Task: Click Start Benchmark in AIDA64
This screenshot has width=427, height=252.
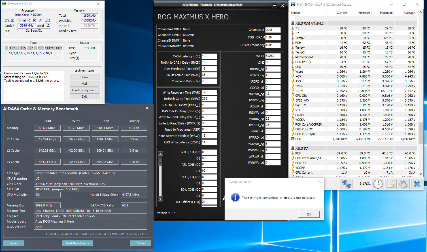Action: (x=77, y=243)
